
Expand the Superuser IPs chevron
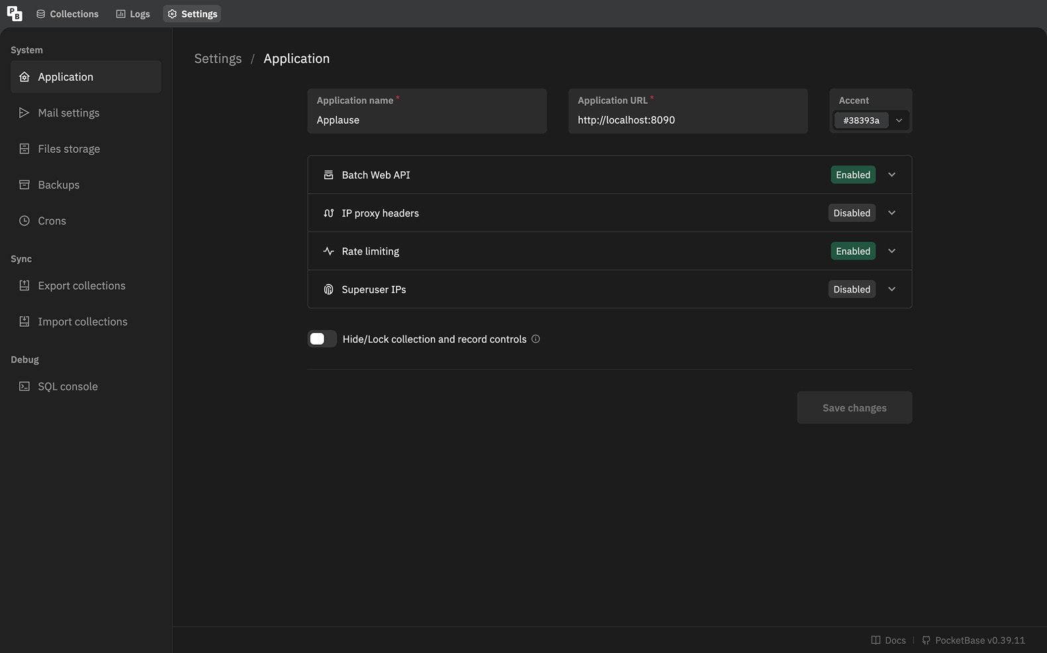click(892, 289)
